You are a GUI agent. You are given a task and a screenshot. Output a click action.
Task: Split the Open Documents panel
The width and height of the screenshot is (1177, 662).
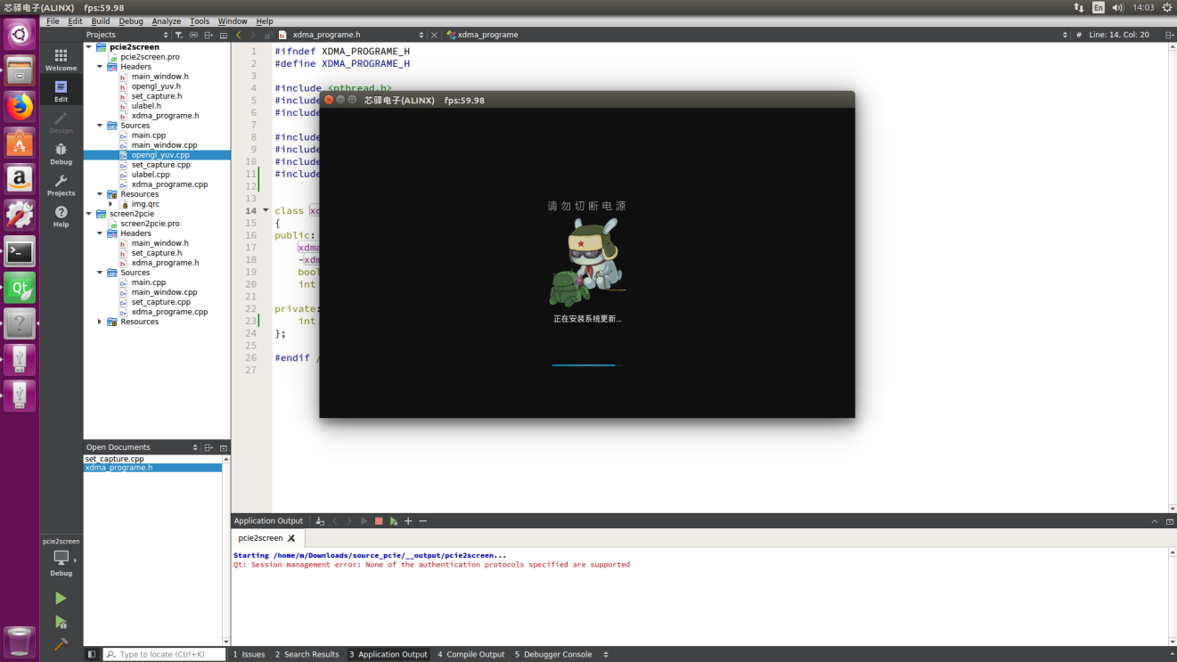point(208,447)
